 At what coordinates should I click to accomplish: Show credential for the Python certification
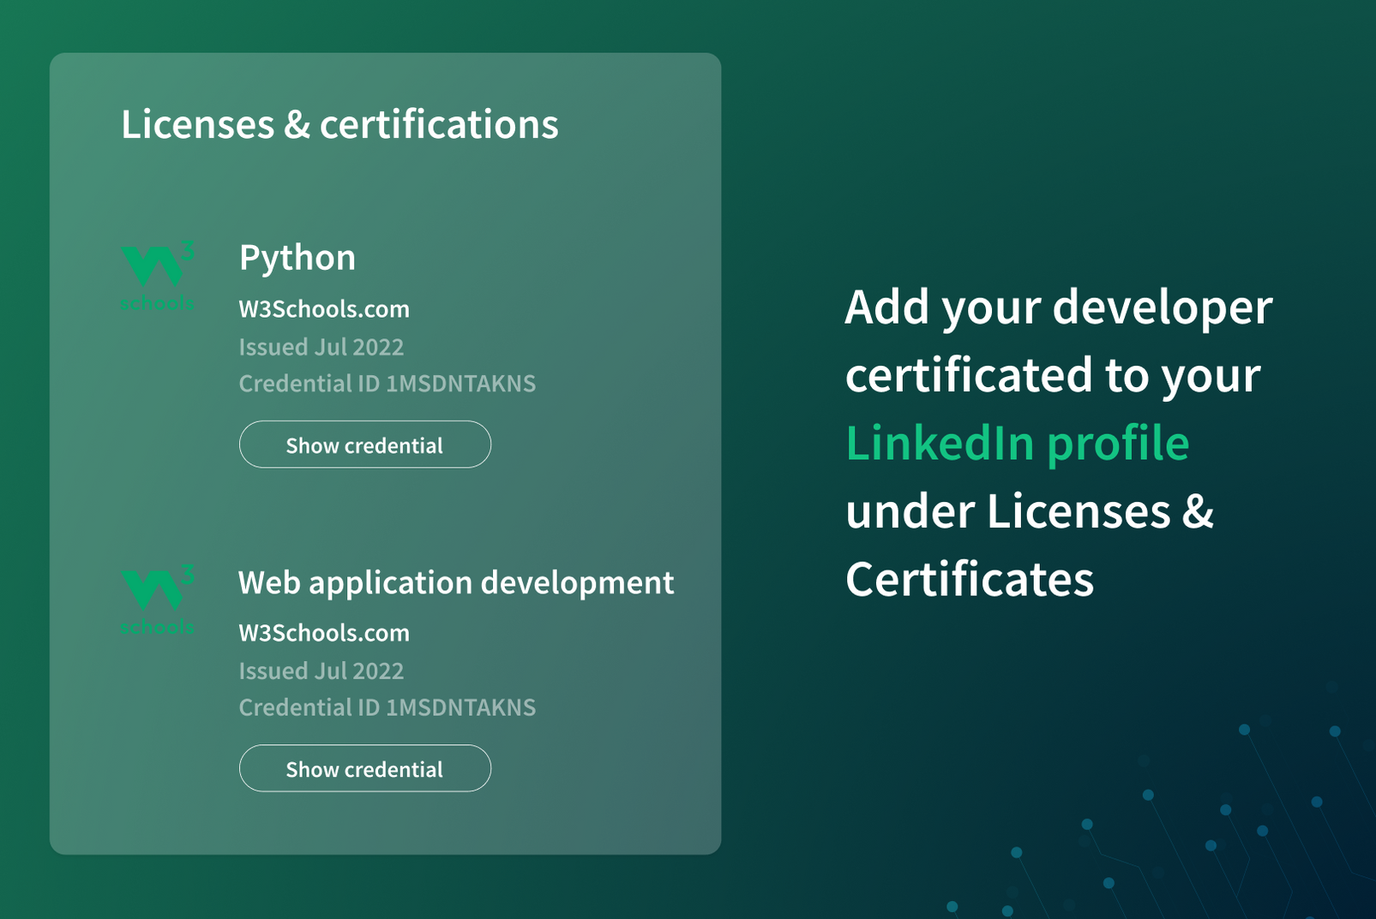click(x=364, y=445)
